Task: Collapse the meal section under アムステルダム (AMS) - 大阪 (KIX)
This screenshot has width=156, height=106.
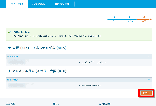Action: [149, 79]
